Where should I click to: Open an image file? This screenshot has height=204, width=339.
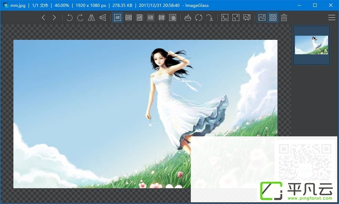click(x=188, y=18)
